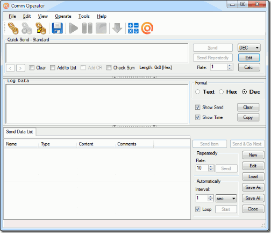
Task: Click the Close button in the list panel
Action: [x=253, y=209]
